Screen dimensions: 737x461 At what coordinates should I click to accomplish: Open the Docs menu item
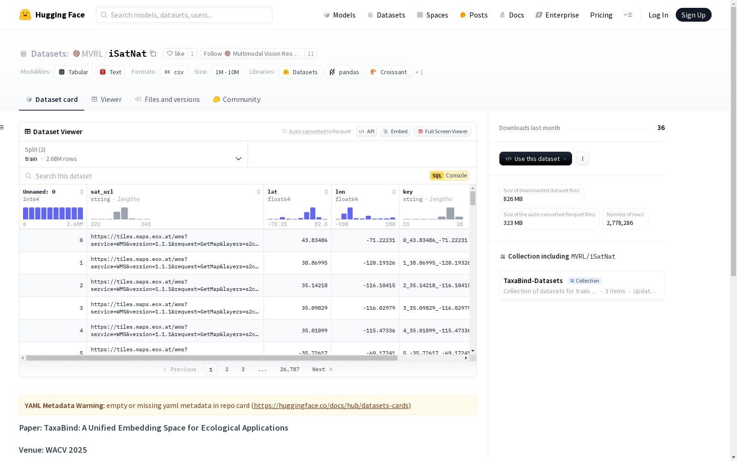tap(512, 15)
